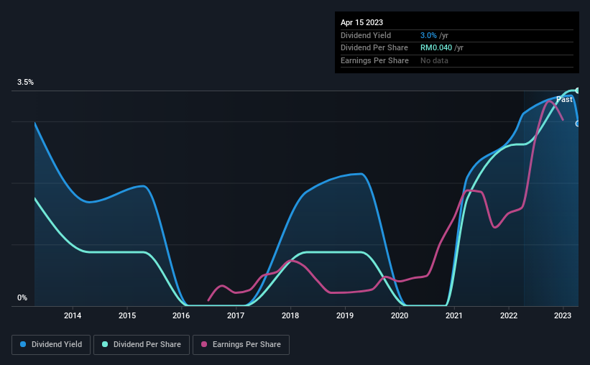
Task: Click the 2022 x-axis label
Action: [508, 315]
